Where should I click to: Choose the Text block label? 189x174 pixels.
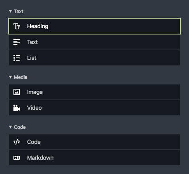point(32,42)
